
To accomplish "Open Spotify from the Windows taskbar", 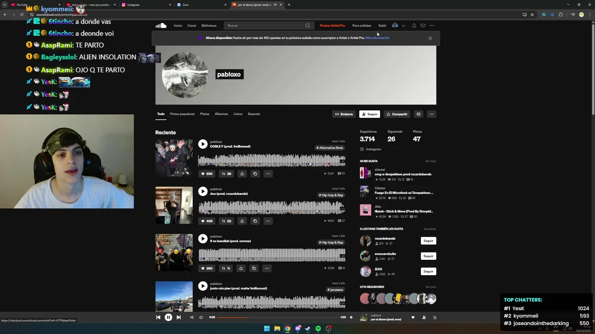I will (318, 328).
